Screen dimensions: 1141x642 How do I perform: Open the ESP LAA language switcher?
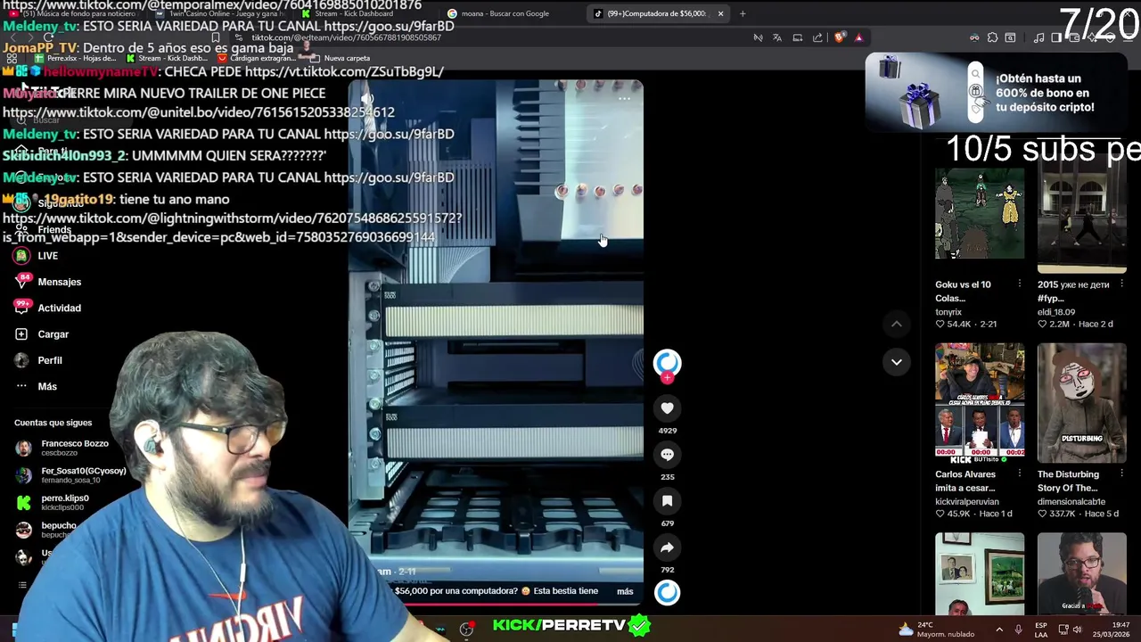(x=1041, y=630)
